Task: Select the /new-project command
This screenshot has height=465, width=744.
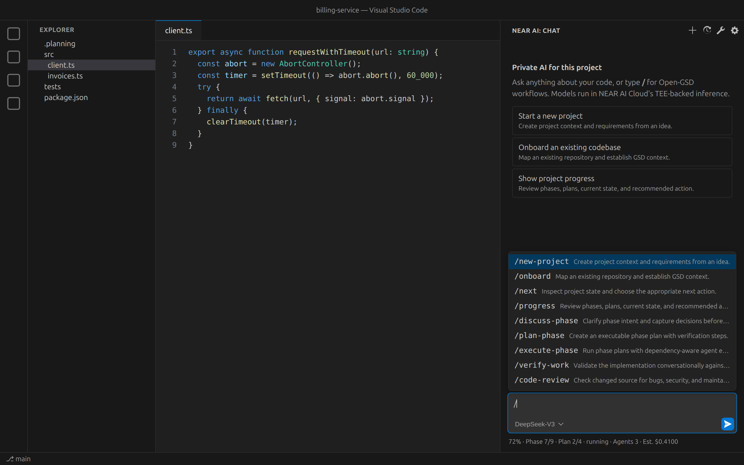Action: pos(622,261)
